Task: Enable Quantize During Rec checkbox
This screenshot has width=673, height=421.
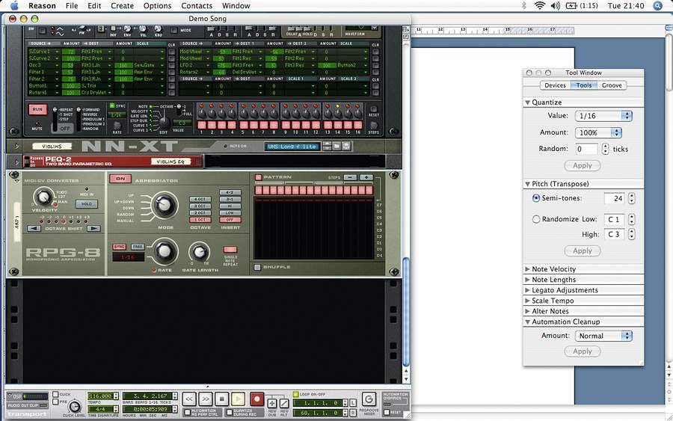Action: pyautogui.click(x=230, y=413)
